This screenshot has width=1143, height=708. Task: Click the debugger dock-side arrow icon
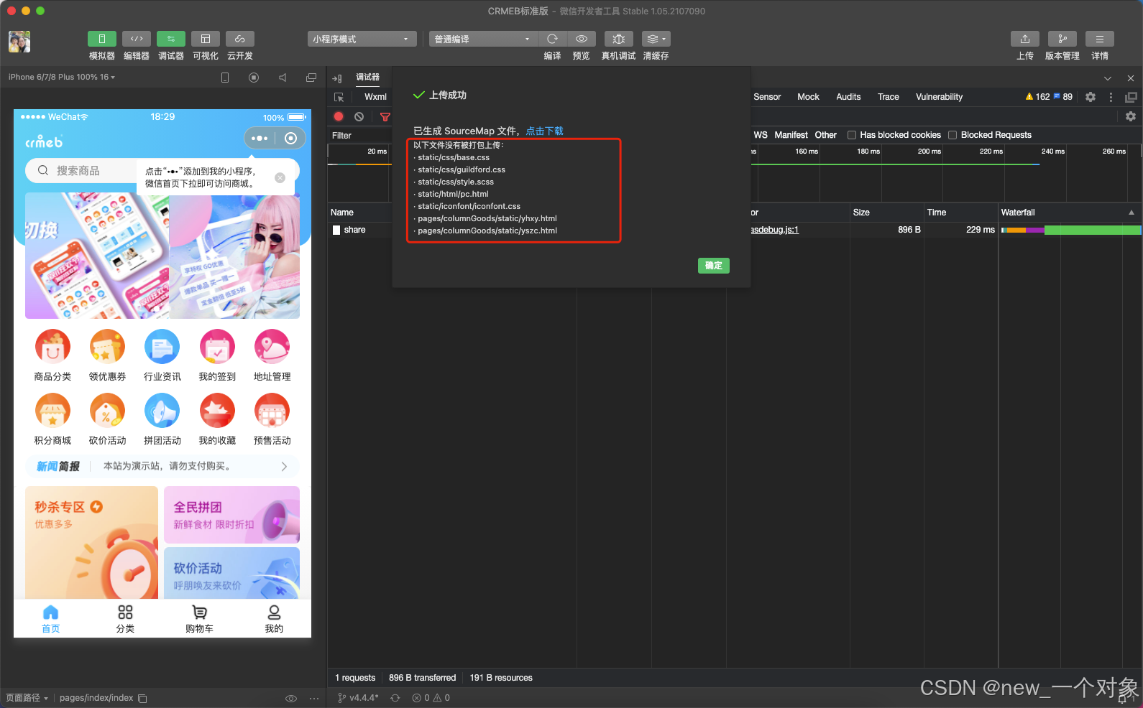coord(337,78)
